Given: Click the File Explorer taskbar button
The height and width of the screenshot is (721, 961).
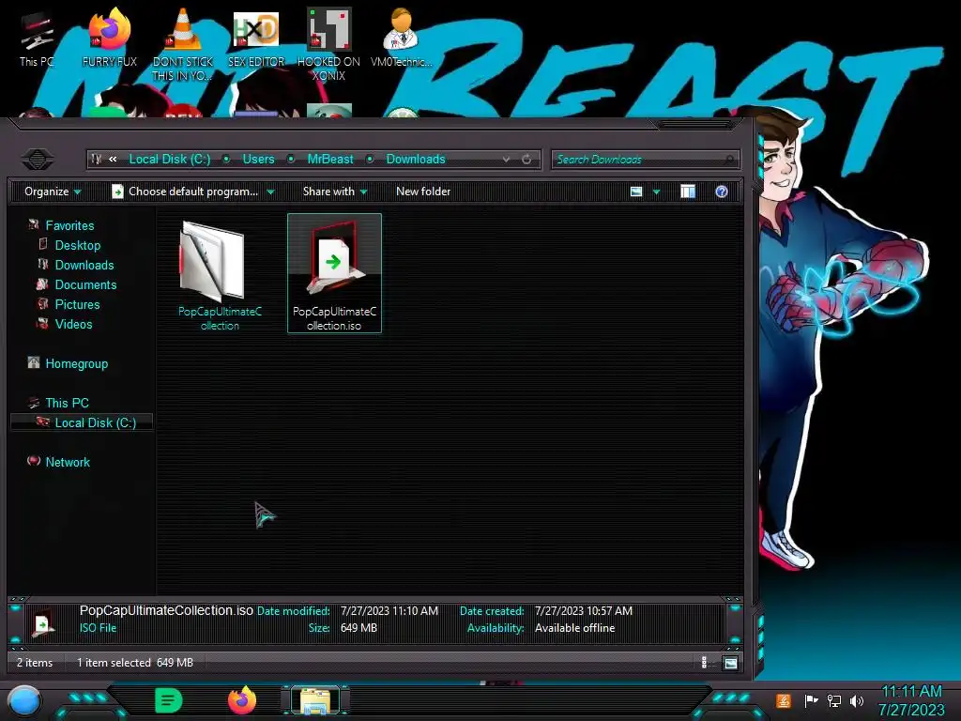Looking at the screenshot, I should pos(315,700).
